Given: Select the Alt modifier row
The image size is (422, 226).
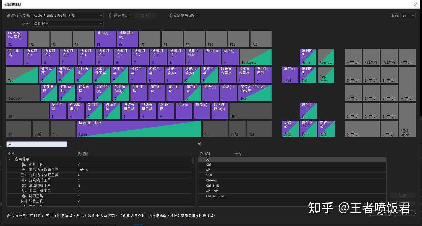Looking at the screenshot, I should pos(292,170).
